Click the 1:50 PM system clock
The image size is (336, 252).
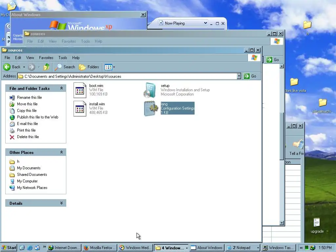[x=325, y=248]
